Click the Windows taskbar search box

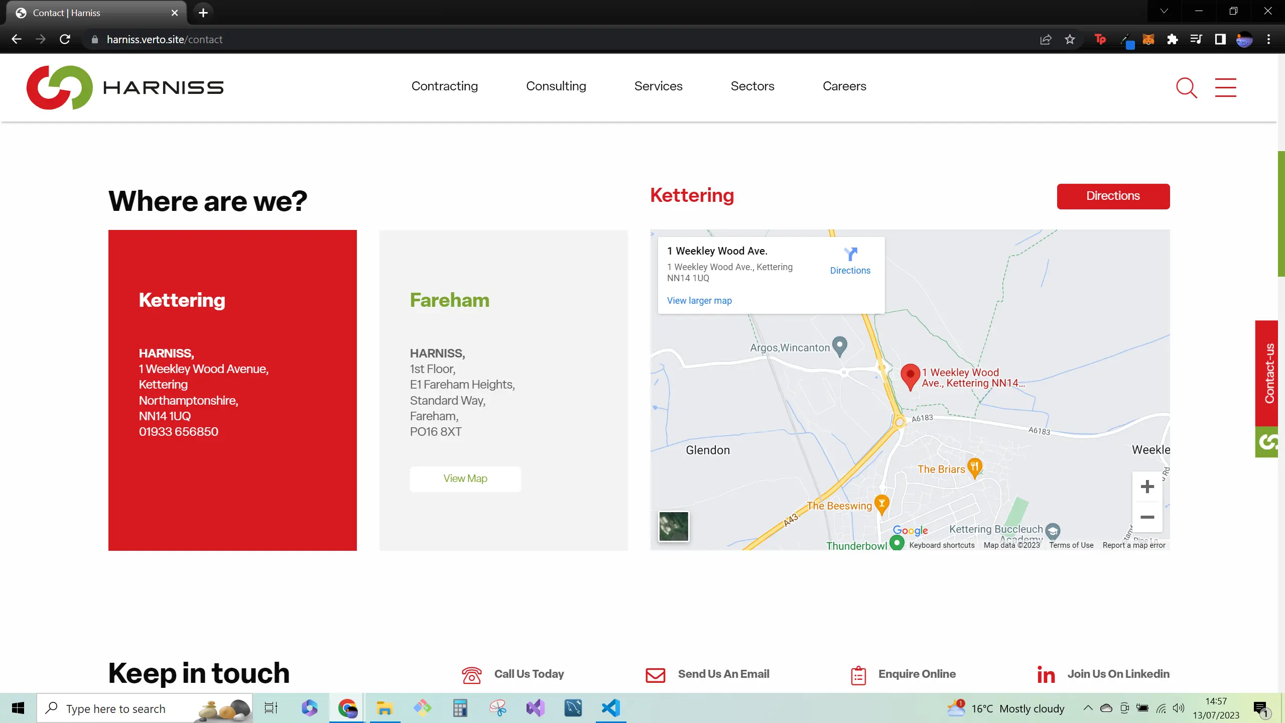[145, 708]
